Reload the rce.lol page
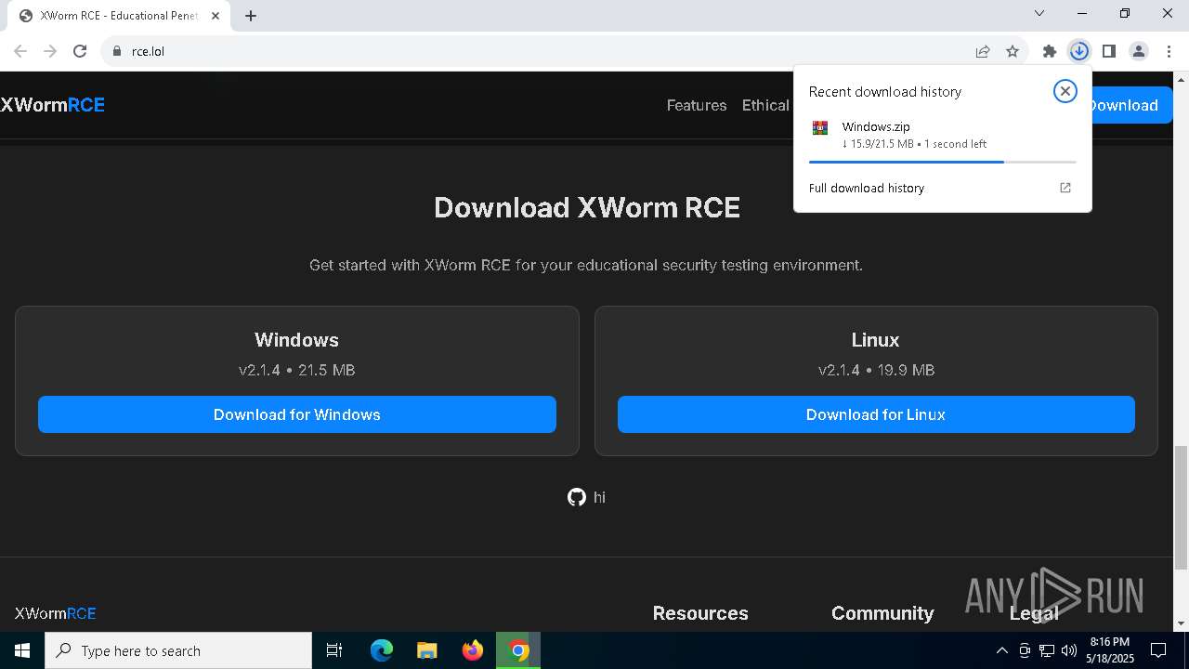1189x669 pixels. point(80,51)
